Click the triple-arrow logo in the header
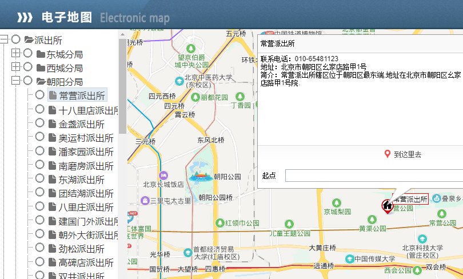 tap(25, 17)
